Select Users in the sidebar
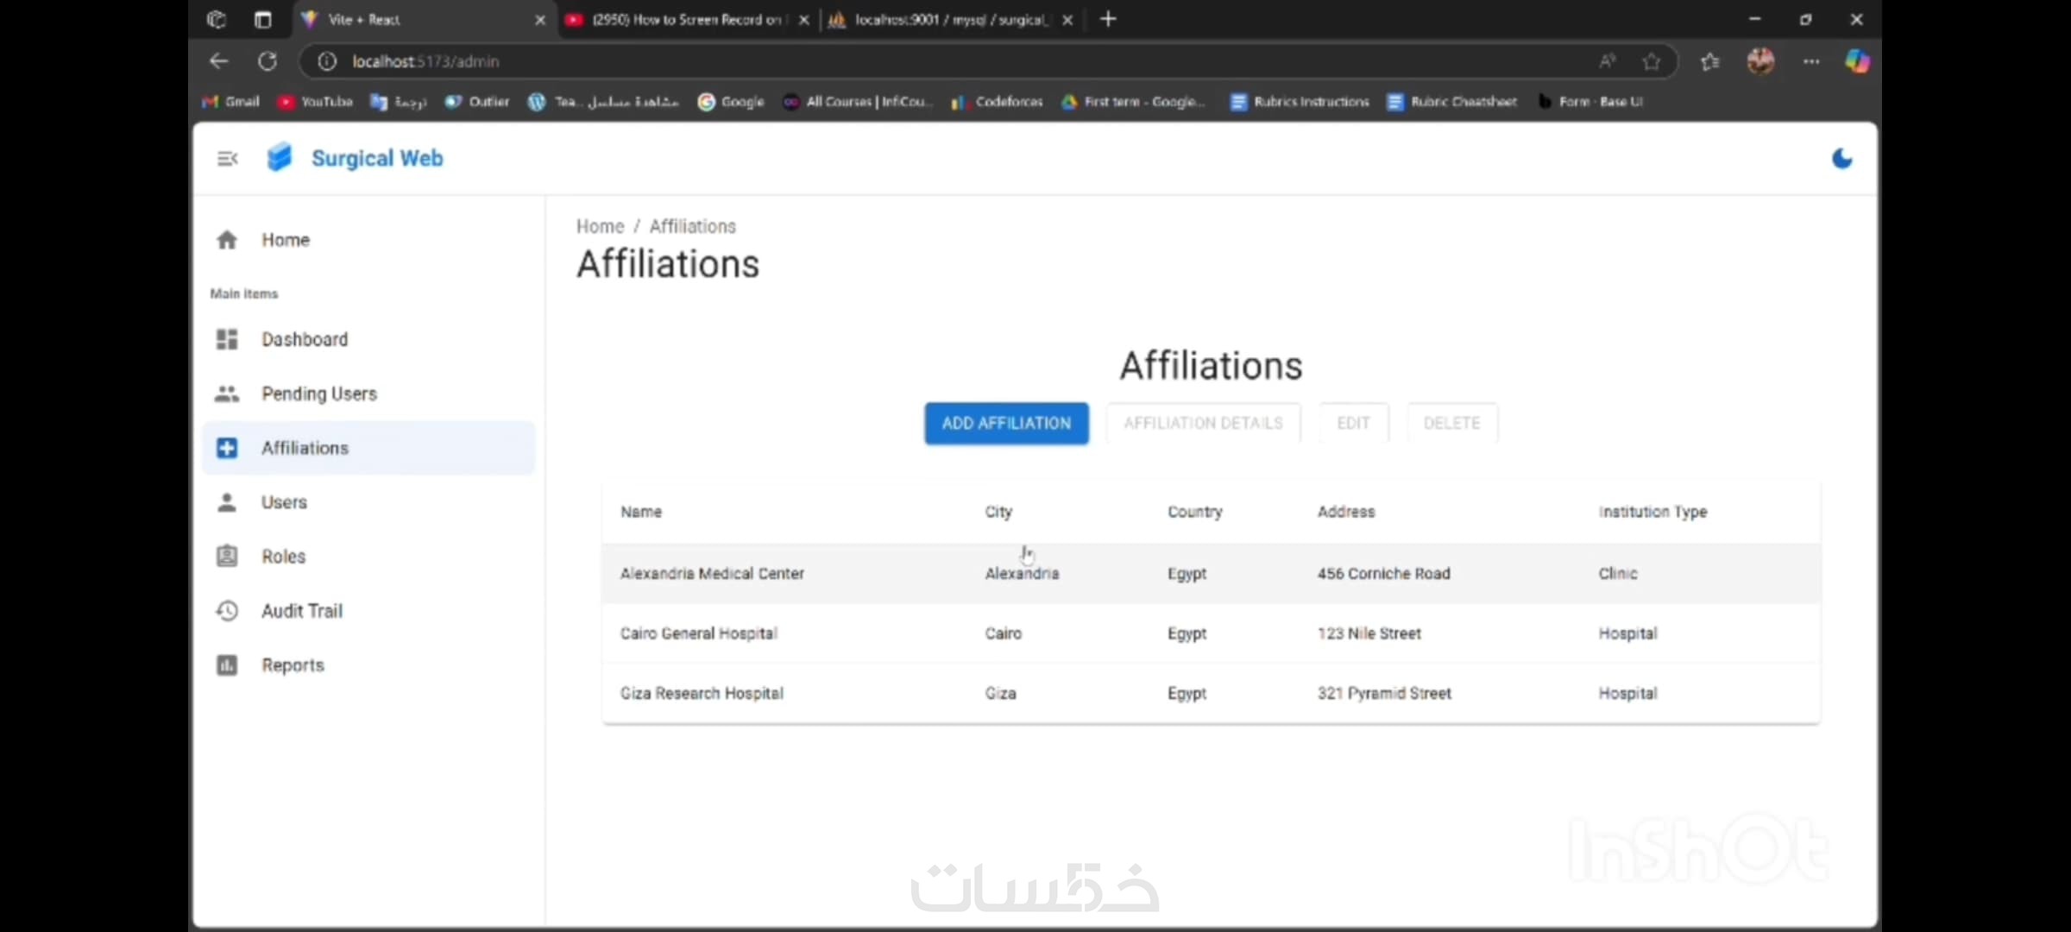2071x932 pixels. tap(284, 502)
